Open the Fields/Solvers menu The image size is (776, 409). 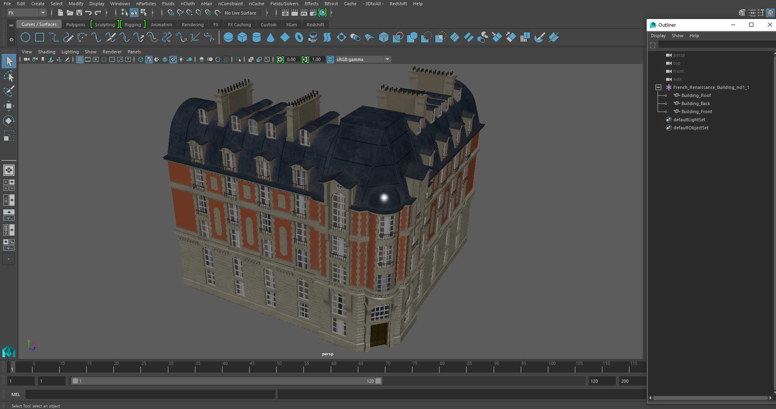tap(284, 4)
